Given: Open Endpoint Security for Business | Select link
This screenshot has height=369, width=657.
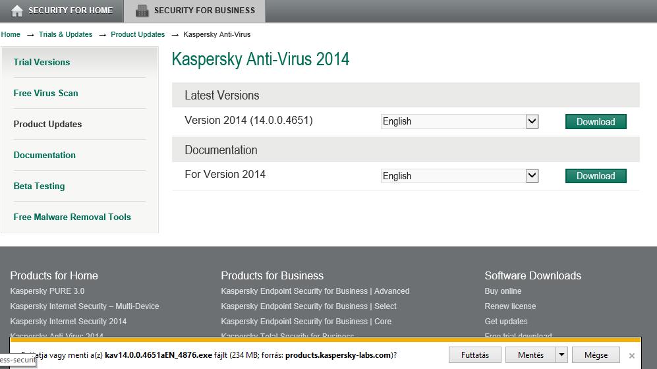Looking at the screenshot, I should pyautogui.click(x=309, y=306).
